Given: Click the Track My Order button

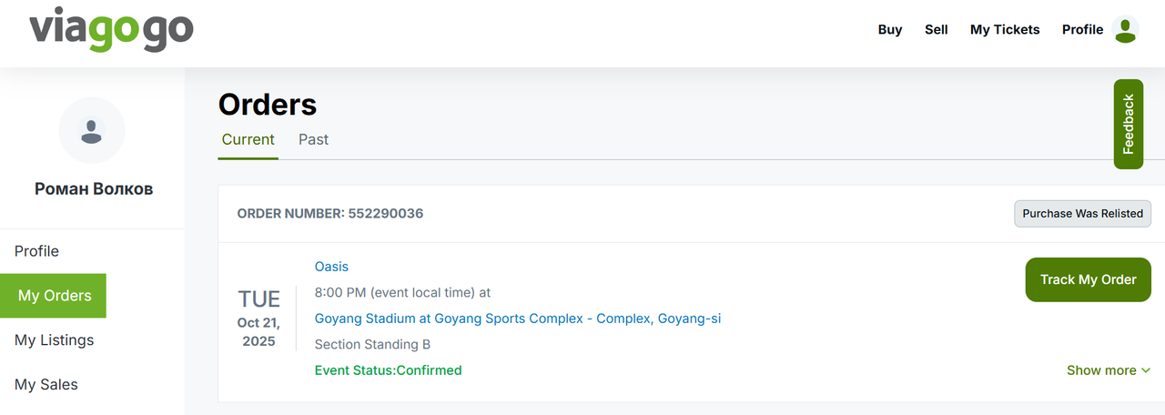Looking at the screenshot, I should coord(1089,279).
